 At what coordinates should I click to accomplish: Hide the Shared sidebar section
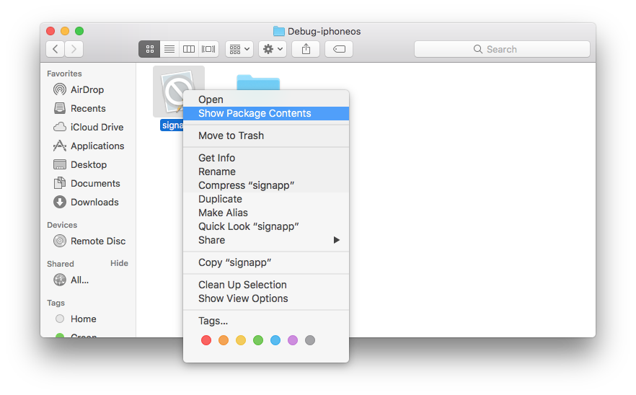119,263
